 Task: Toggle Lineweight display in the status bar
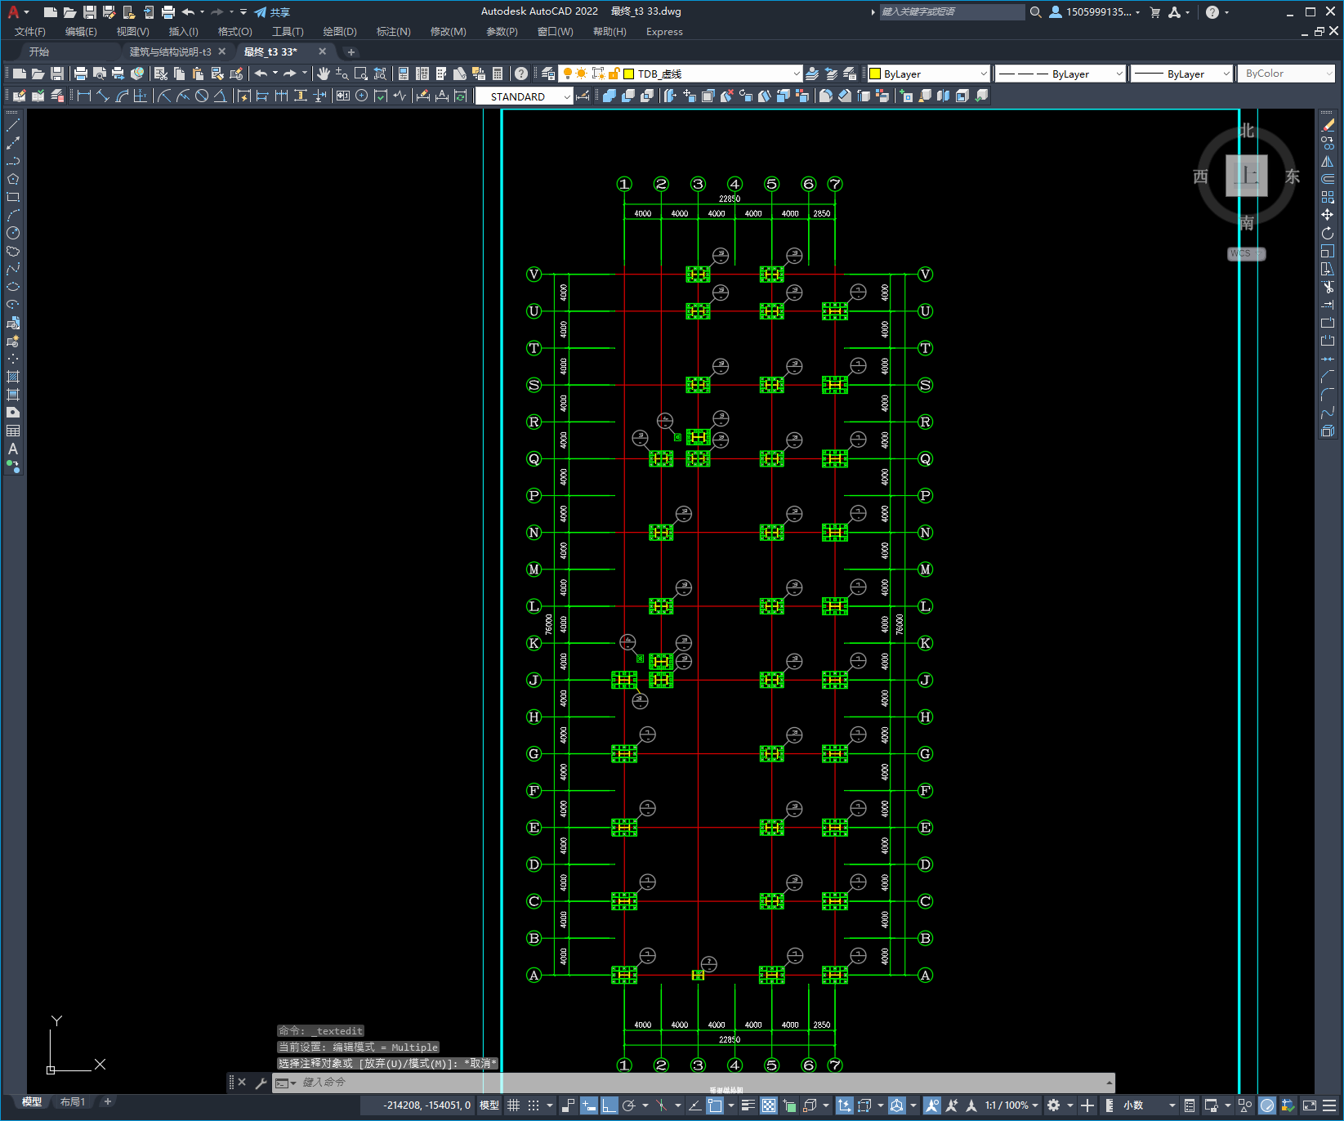[748, 1105]
